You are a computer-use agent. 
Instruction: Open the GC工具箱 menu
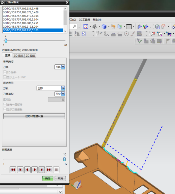point(84,20)
